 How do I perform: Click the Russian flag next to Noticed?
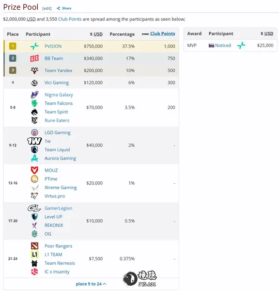(x=211, y=46)
